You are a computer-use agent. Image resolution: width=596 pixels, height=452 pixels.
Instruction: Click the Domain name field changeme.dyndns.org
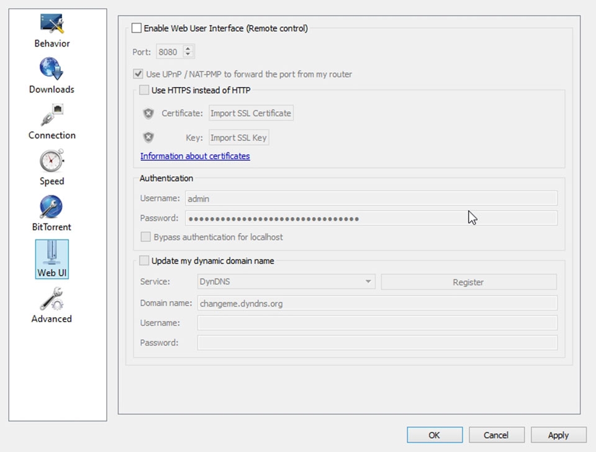377,304
